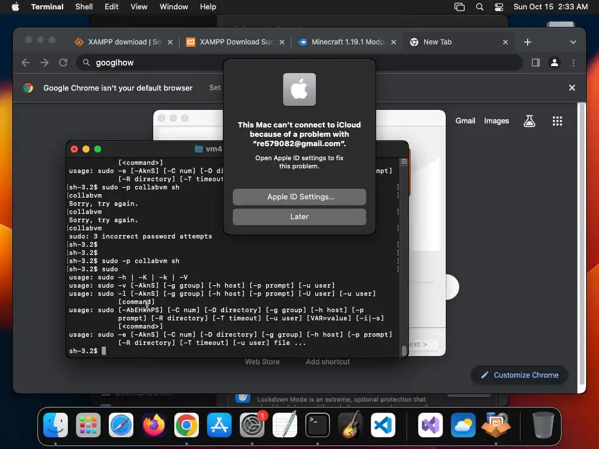Click the menu bar date and time
This screenshot has width=599, height=449.
pyautogui.click(x=550, y=6)
